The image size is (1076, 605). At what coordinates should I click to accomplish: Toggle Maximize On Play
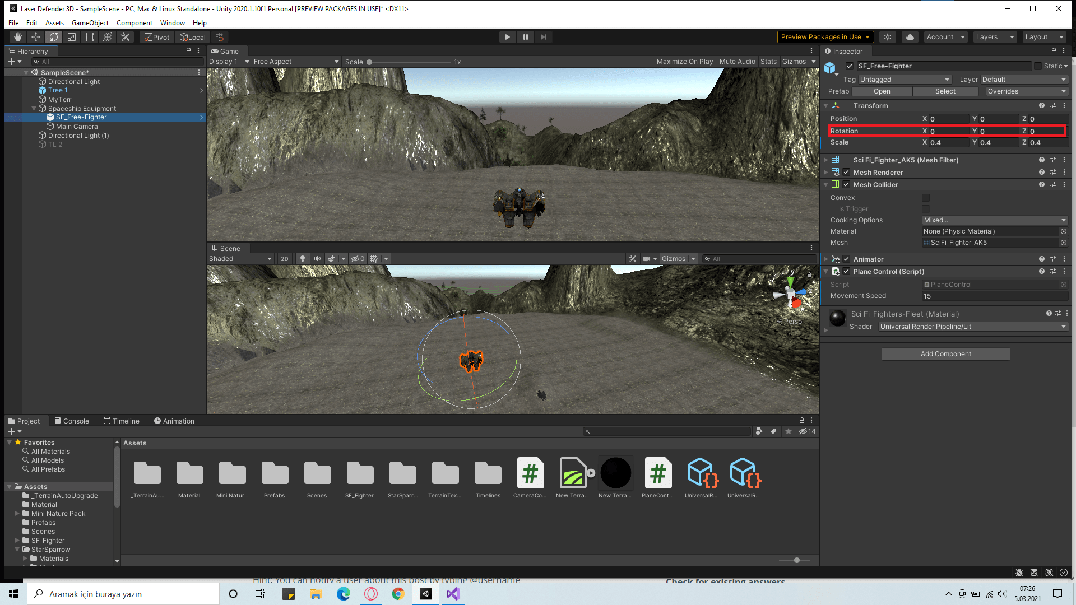point(684,62)
